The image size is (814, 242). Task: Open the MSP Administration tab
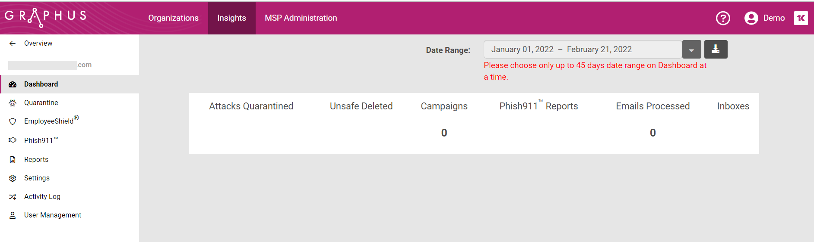coord(301,18)
